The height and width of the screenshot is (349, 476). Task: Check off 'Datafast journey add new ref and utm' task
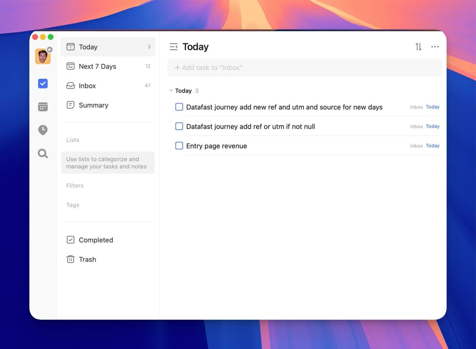coord(179,107)
